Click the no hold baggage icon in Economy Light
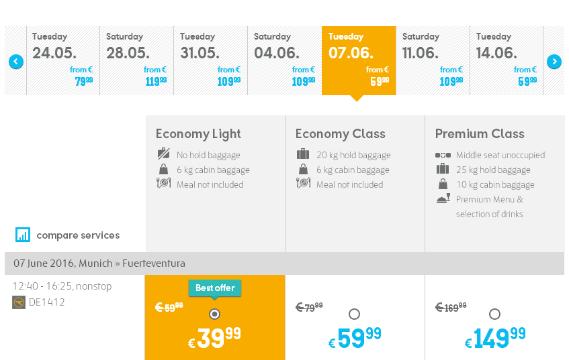569x360 pixels. click(164, 154)
